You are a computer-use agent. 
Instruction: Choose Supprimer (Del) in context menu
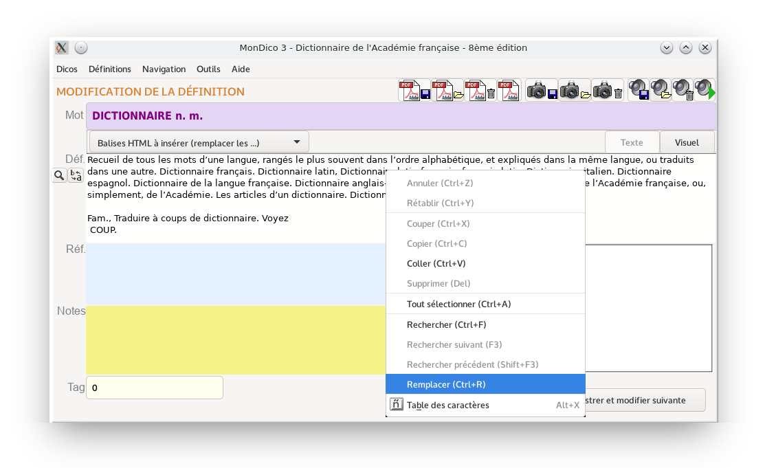[x=485, y=284]
